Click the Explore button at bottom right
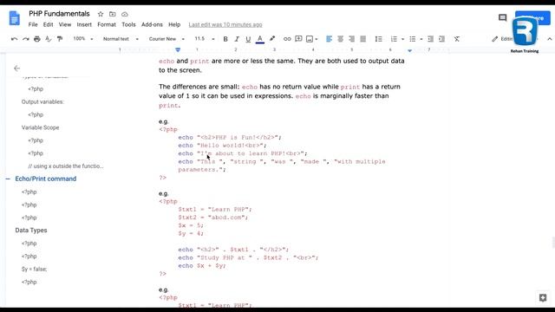The height and width of the screenshot is (312, 555). pyautogui.click(x=543, y=297)
